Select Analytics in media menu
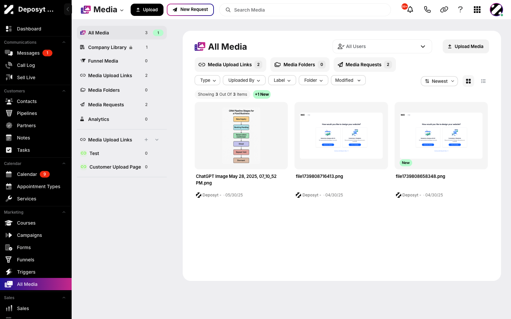The width and height of the screenshot is (511, 319). coord(122,119)
